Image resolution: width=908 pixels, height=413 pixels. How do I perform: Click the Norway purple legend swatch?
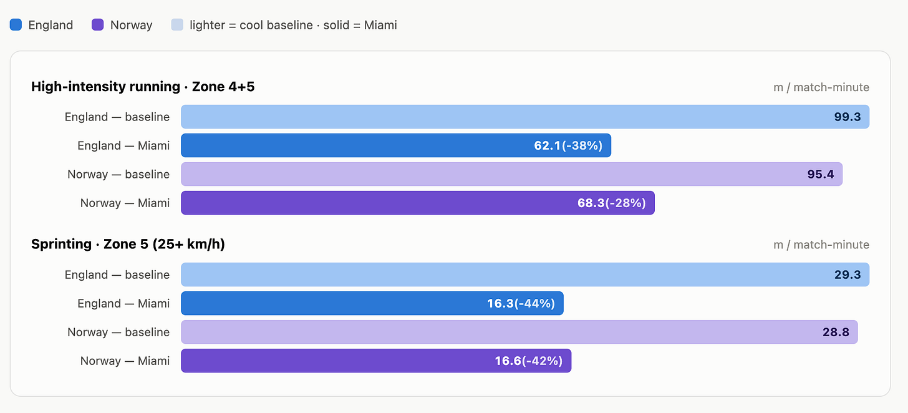coord(97,25)
